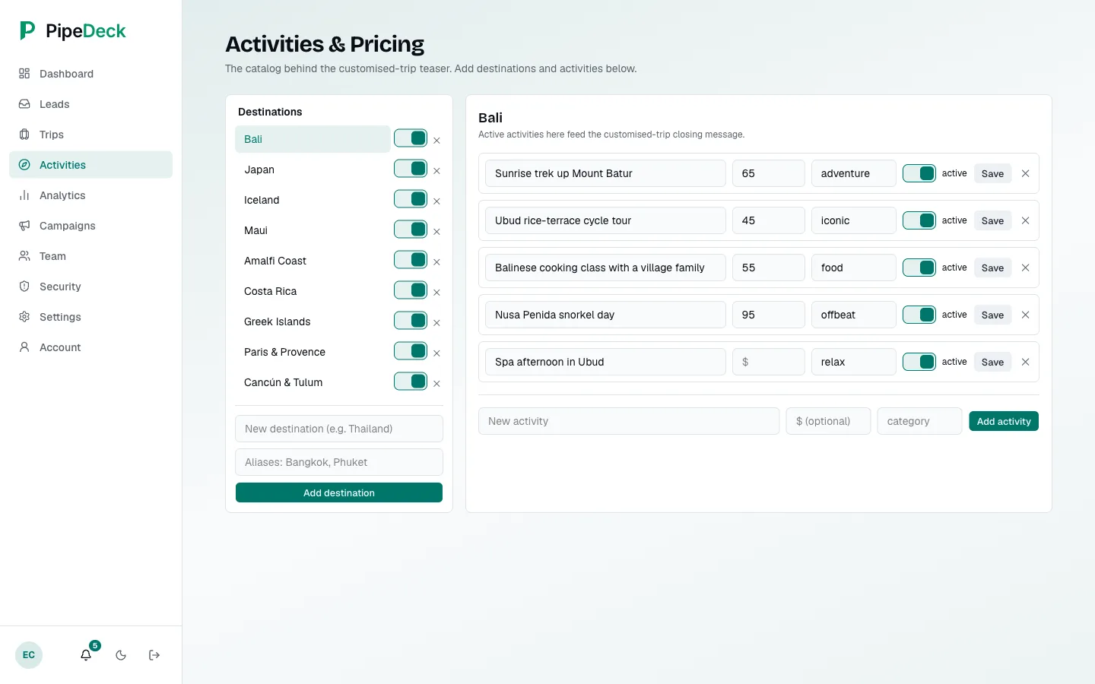Toggle dark mode moon icon

[121, 655]
